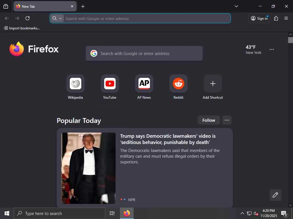Click Firefox icon in taskbar
This screenshot has width=293, height=219.
tap(127, 213)
